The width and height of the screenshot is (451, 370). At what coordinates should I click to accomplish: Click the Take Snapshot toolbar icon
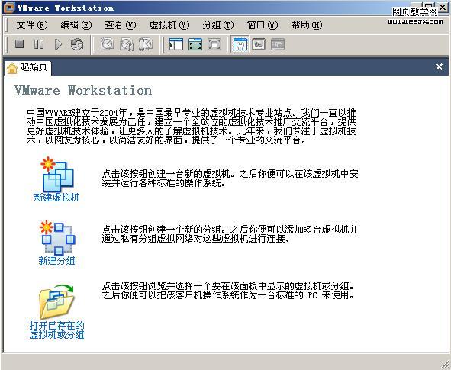[107, 44]
